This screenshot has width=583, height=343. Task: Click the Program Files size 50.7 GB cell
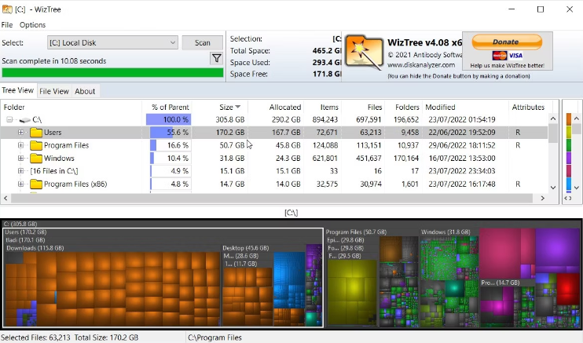point(232,145)
